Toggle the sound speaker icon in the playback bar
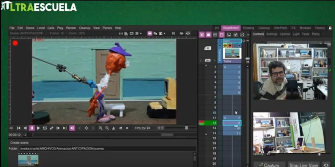 [x=72, y=128]
